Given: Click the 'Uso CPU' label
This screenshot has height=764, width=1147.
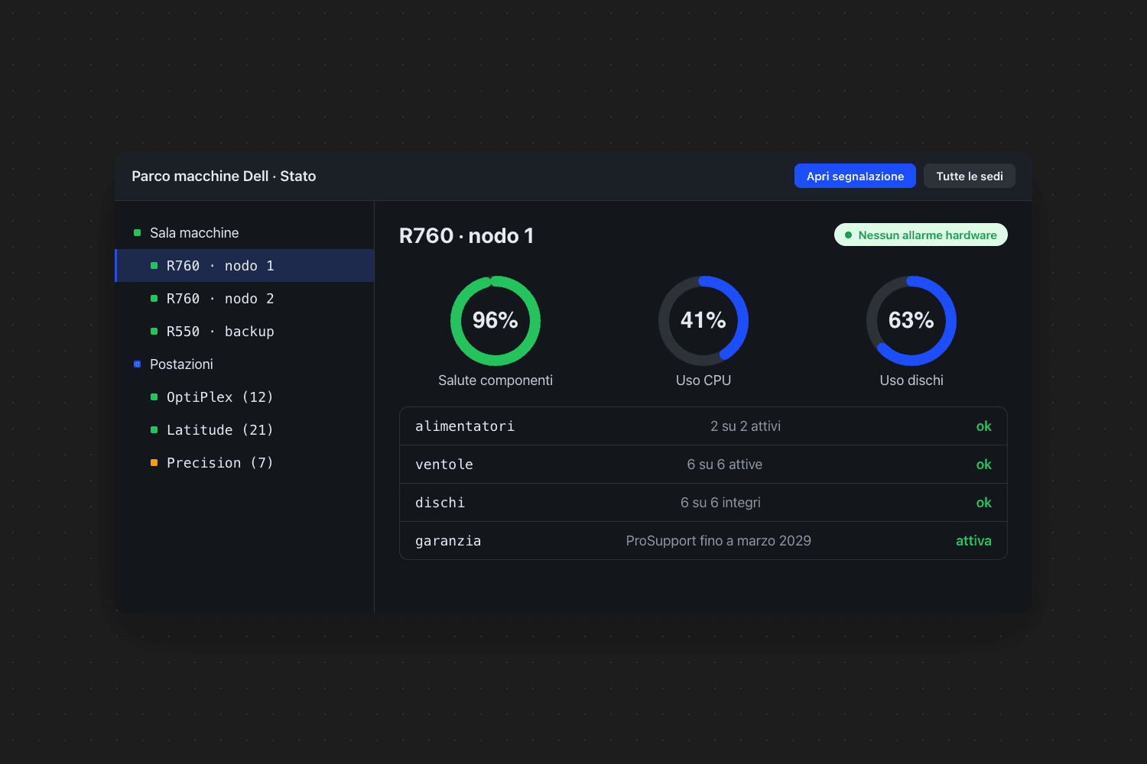Looking at the screenshot, I should pos(703,380).
